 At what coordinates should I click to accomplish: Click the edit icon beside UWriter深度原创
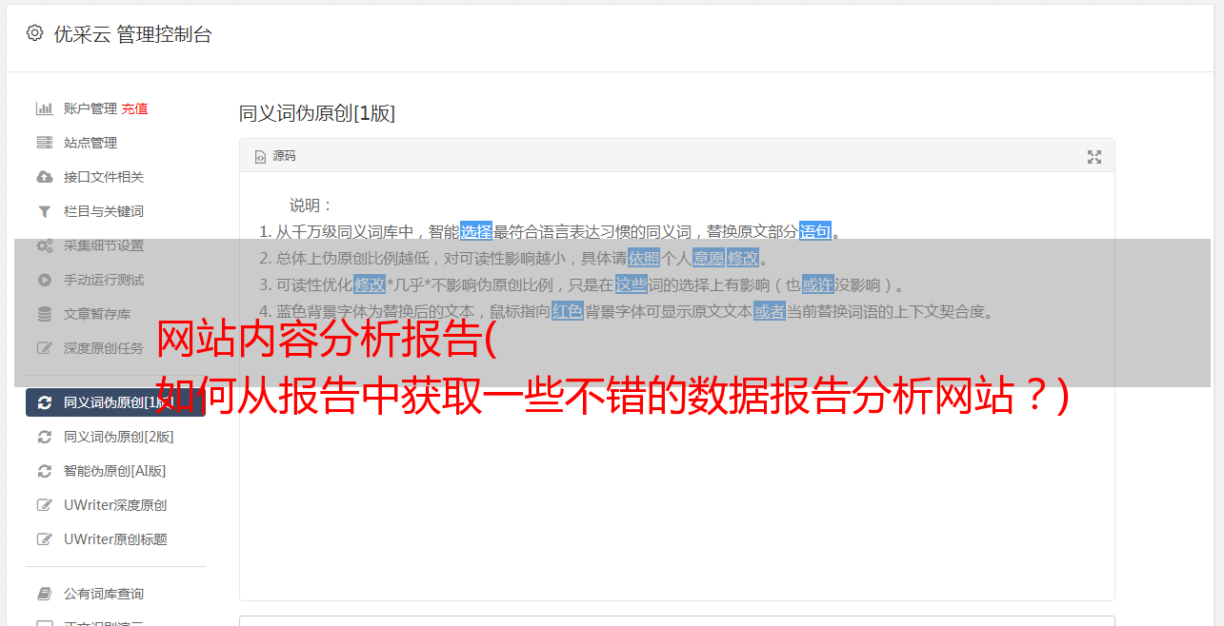(44, 505)
